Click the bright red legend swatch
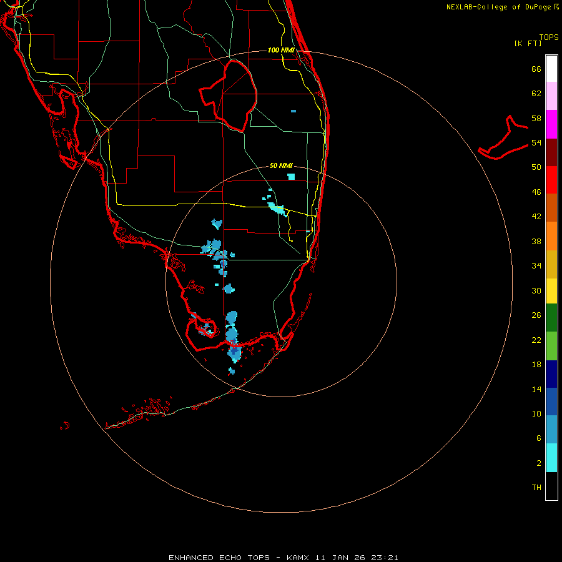The height and width of the screenshot is (562, 562). (551, 180)
